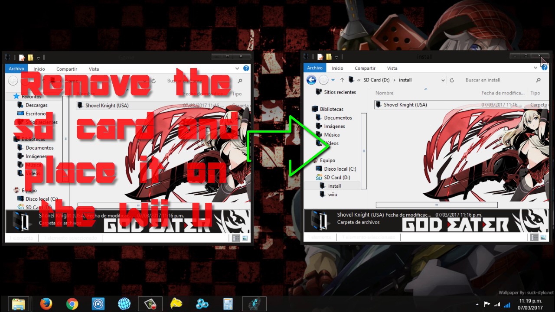Viewport: 555px width, 312px height.
Task: Collapse the ribbon in install window
Action: tap(536, 68)
